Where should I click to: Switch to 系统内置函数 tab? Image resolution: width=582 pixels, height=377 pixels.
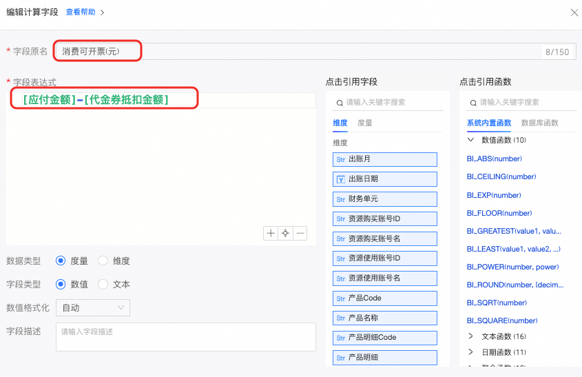[x=489, y=123]
